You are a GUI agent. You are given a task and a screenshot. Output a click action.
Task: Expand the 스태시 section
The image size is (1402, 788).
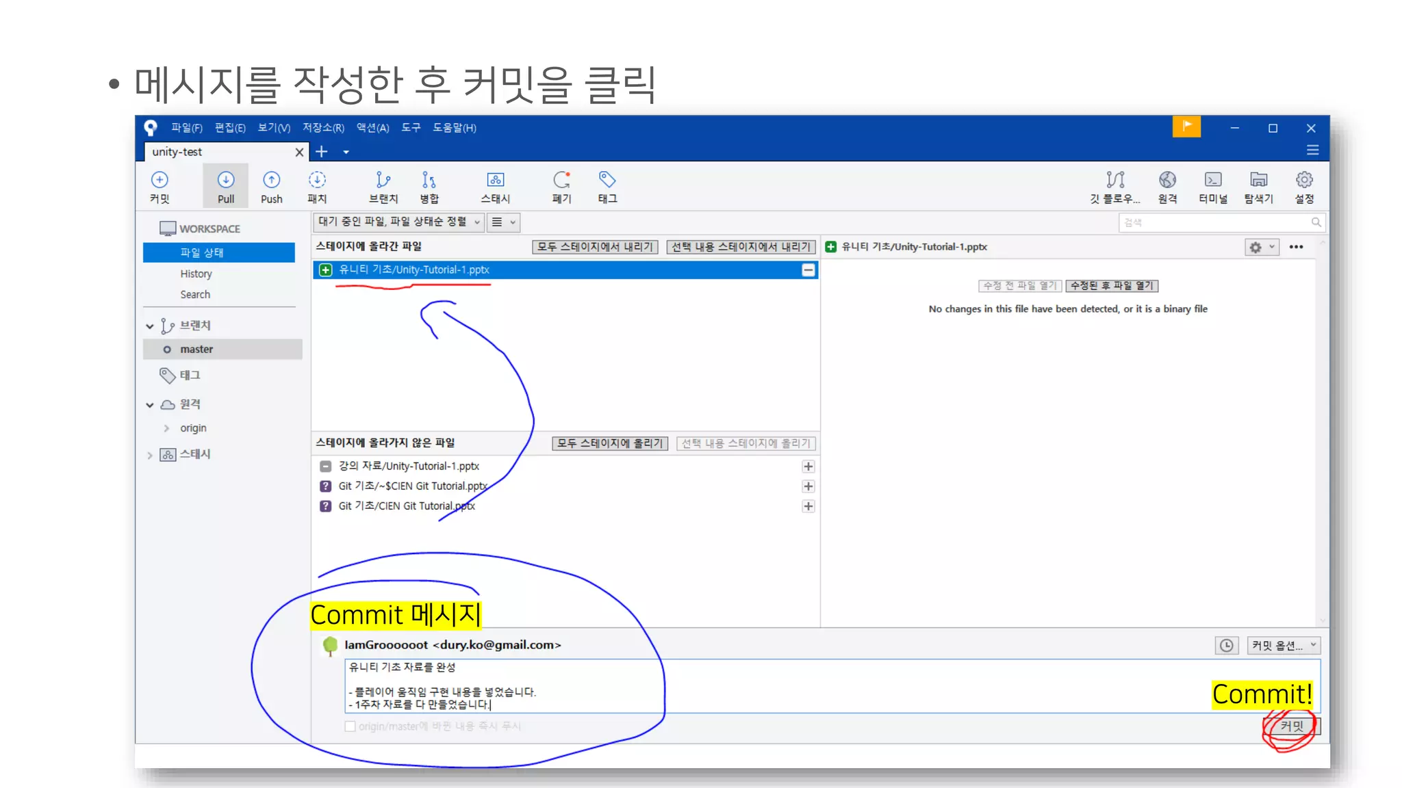click(x=150, y=455)
